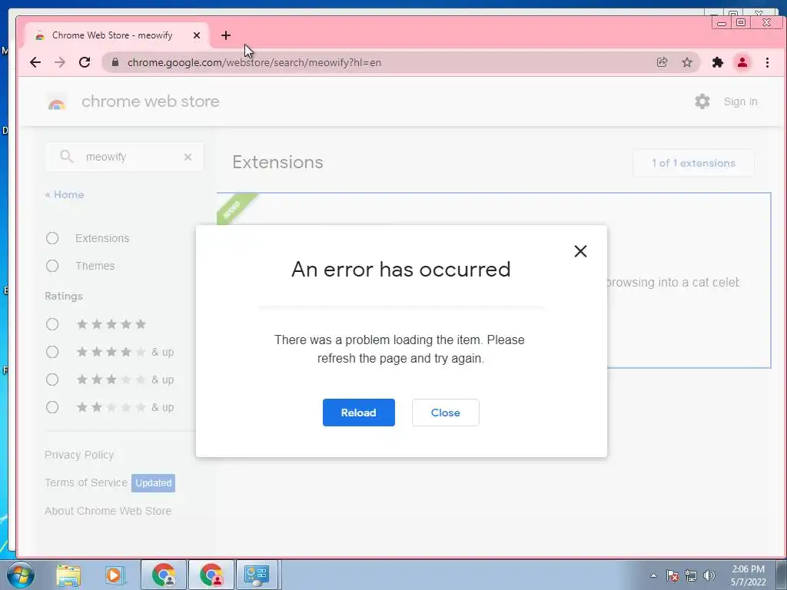Click the Action Center flag icon
The image size is (787, 590).
[672, 575]
